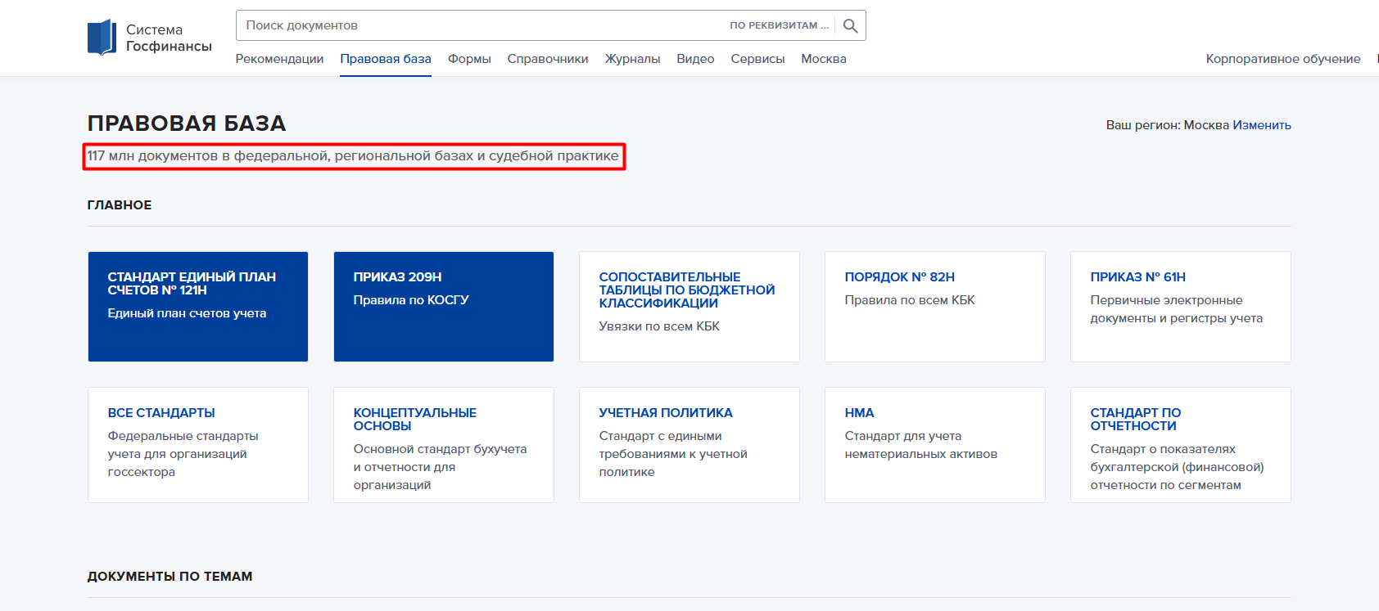
Task: Click the ДОКУМЕНТЫ ПО ТЕМАМ heading
Action: click(x=170, y=577)
